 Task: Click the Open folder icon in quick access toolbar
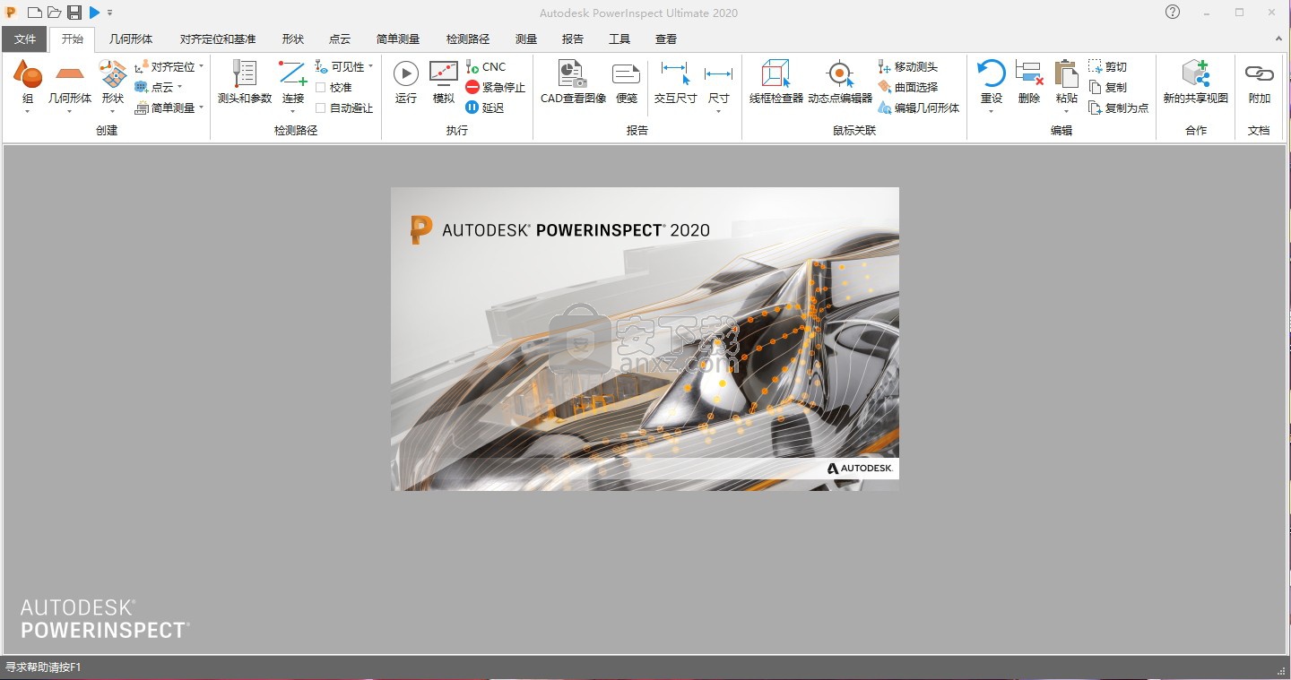click(x=54, y=13)
